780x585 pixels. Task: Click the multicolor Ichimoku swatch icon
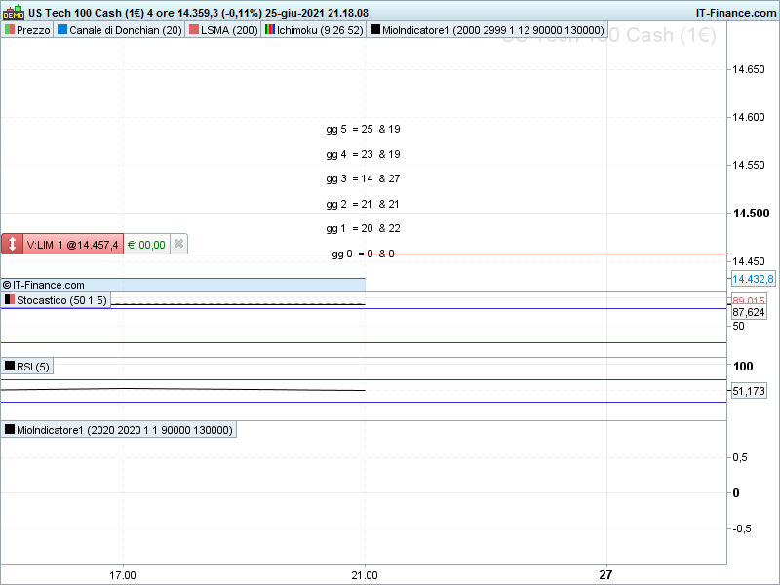270,30
